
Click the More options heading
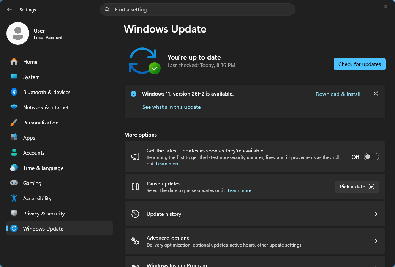pyautogui.click(x=140, y=135)
